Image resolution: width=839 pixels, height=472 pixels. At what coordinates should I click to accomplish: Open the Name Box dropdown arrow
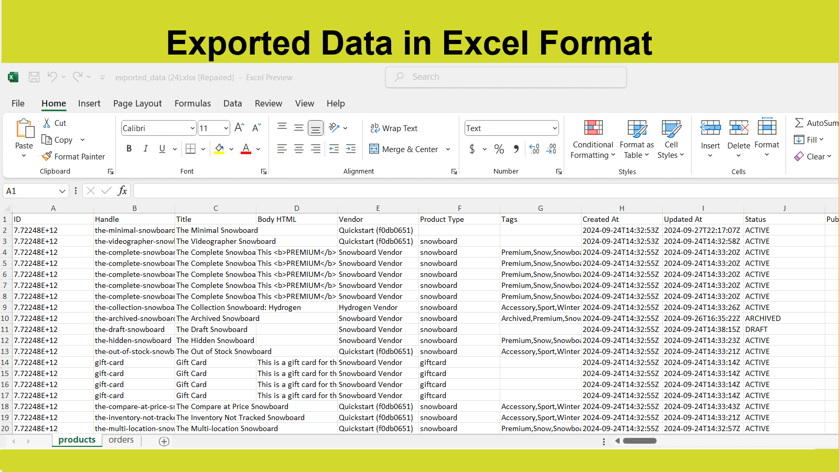(62, 191)
